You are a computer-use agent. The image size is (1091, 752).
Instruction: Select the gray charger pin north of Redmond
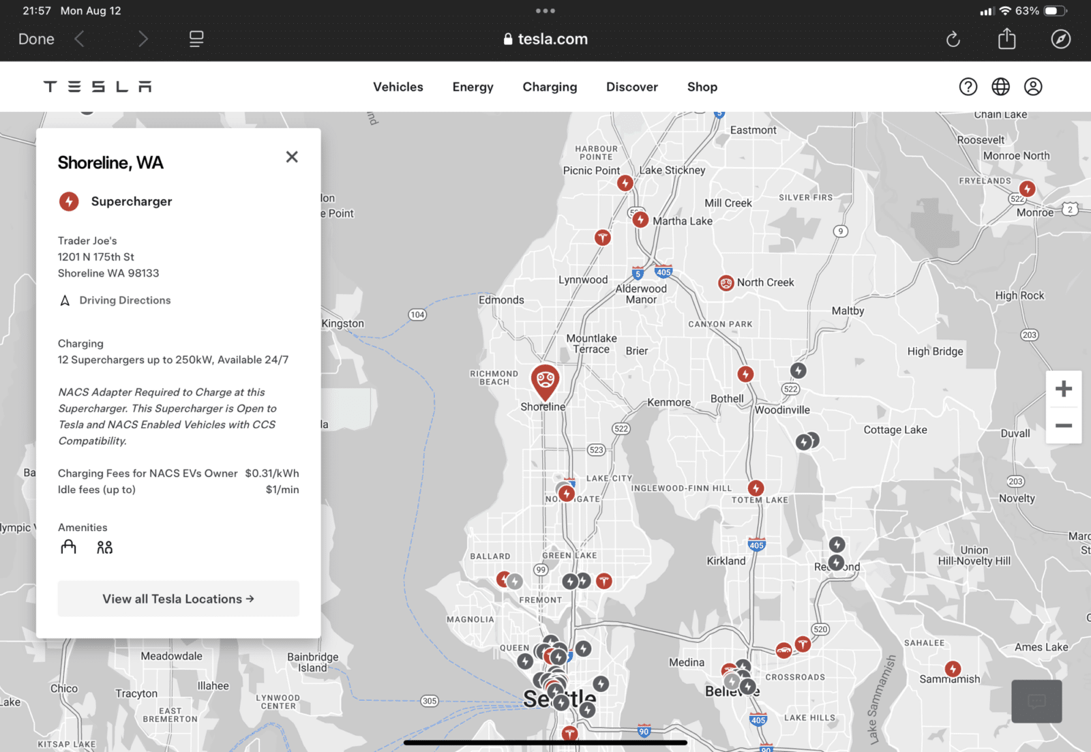tap(837, 545)
